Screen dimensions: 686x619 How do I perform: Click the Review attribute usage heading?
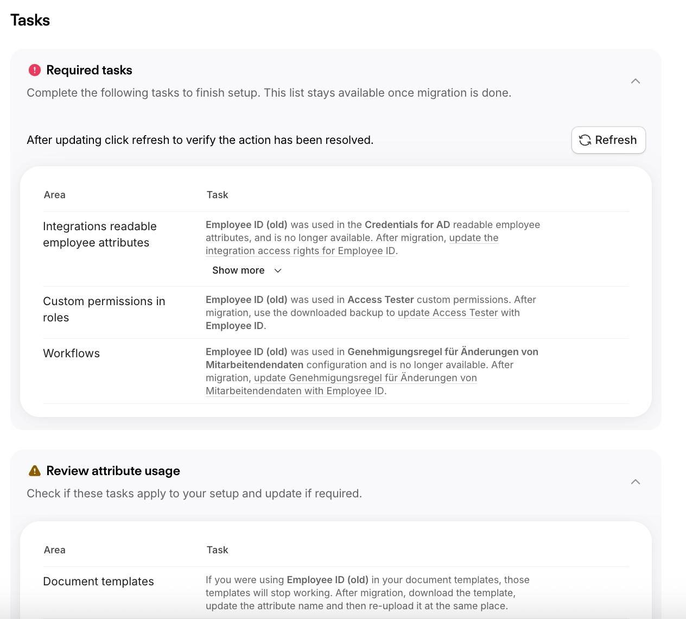pos(113,471)
